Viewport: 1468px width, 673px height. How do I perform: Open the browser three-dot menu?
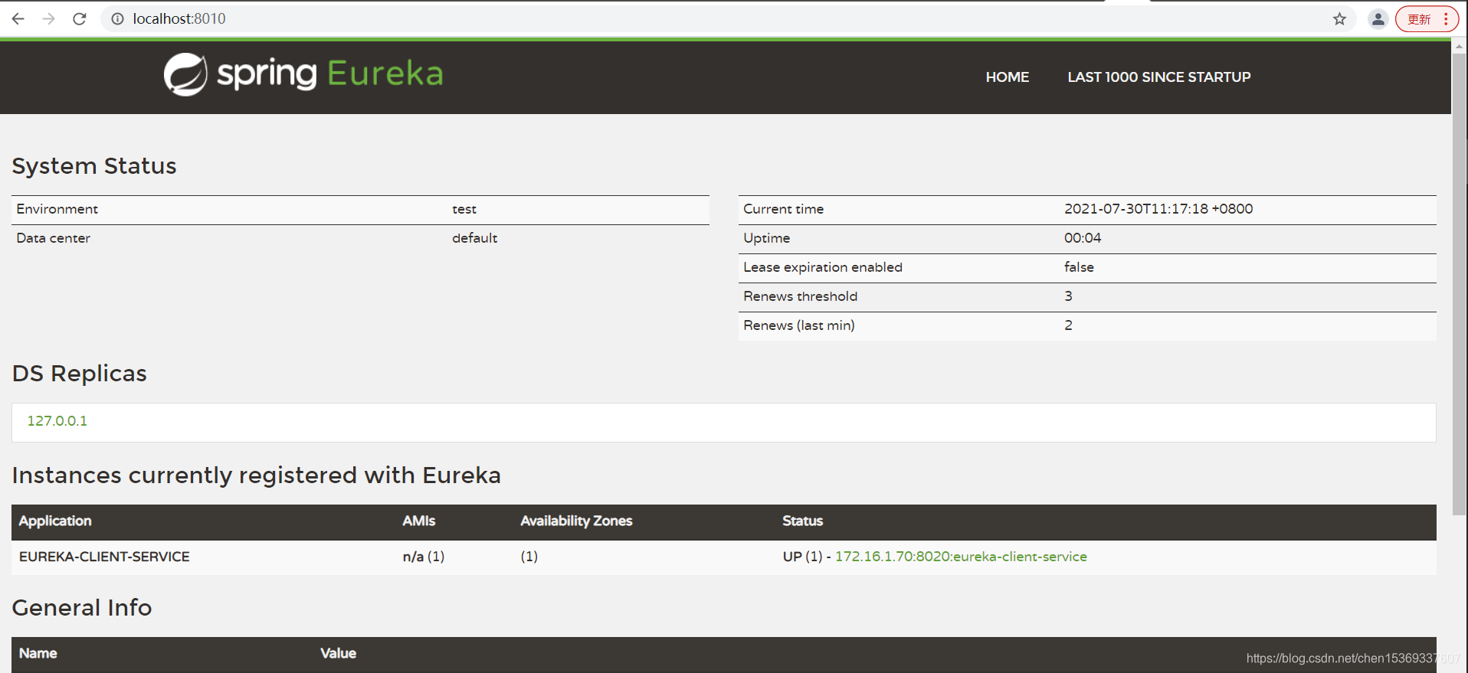1446,19
